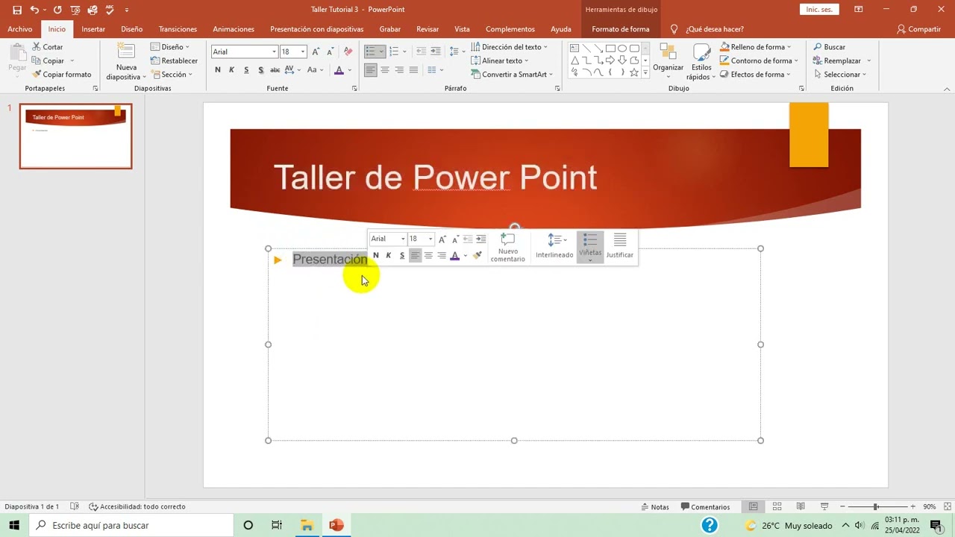
Task: Increase font size in the ribbon
Action: click(316, 51)
